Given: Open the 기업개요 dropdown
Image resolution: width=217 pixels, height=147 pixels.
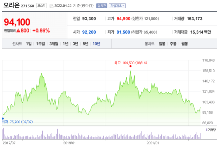Looking at the screenshot, I should tap(117, 6).
